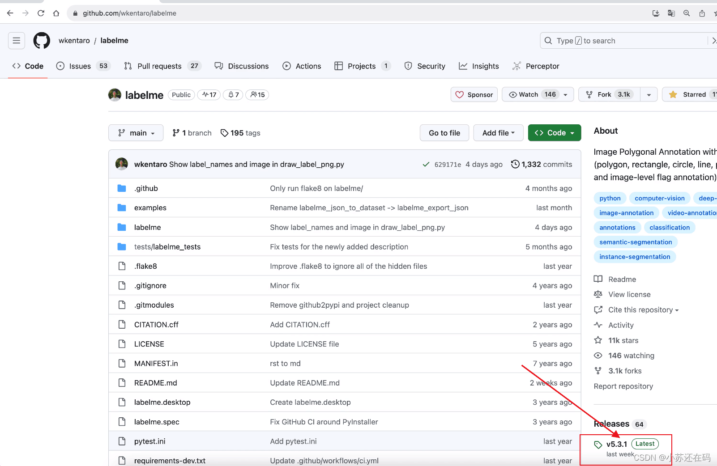Image resolution: width=717 pixels, height=466 pixels.
Task: Click the examples folder icon
Action: pyautogui.click(x=122, y=208)
